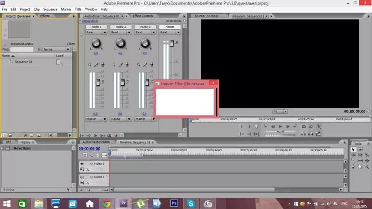Select the Selection arrow tool in Tools panel

[353, 149]
